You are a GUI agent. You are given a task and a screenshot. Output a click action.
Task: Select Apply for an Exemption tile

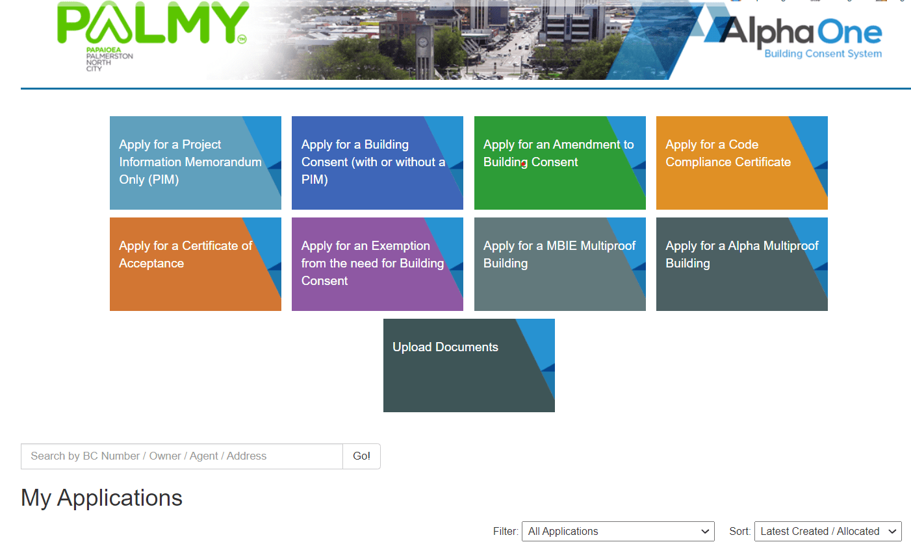(378, 264)
